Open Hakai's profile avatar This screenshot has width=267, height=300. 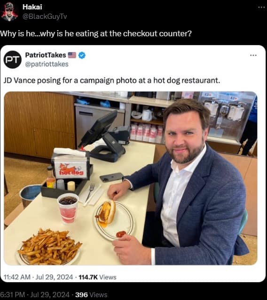pos(9,12)
